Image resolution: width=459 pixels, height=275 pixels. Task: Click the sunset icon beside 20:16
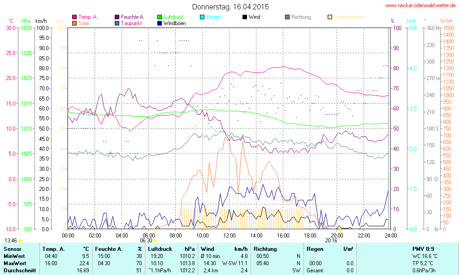pos(340,241)
